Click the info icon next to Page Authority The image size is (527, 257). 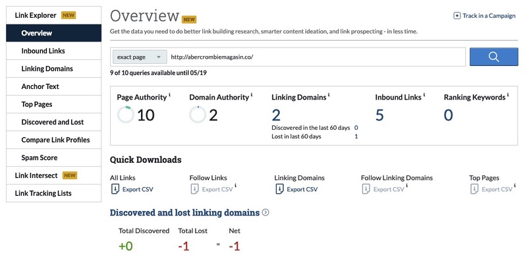169,95
